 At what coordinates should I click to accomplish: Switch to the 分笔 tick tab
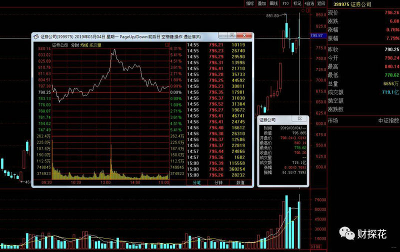196,183
